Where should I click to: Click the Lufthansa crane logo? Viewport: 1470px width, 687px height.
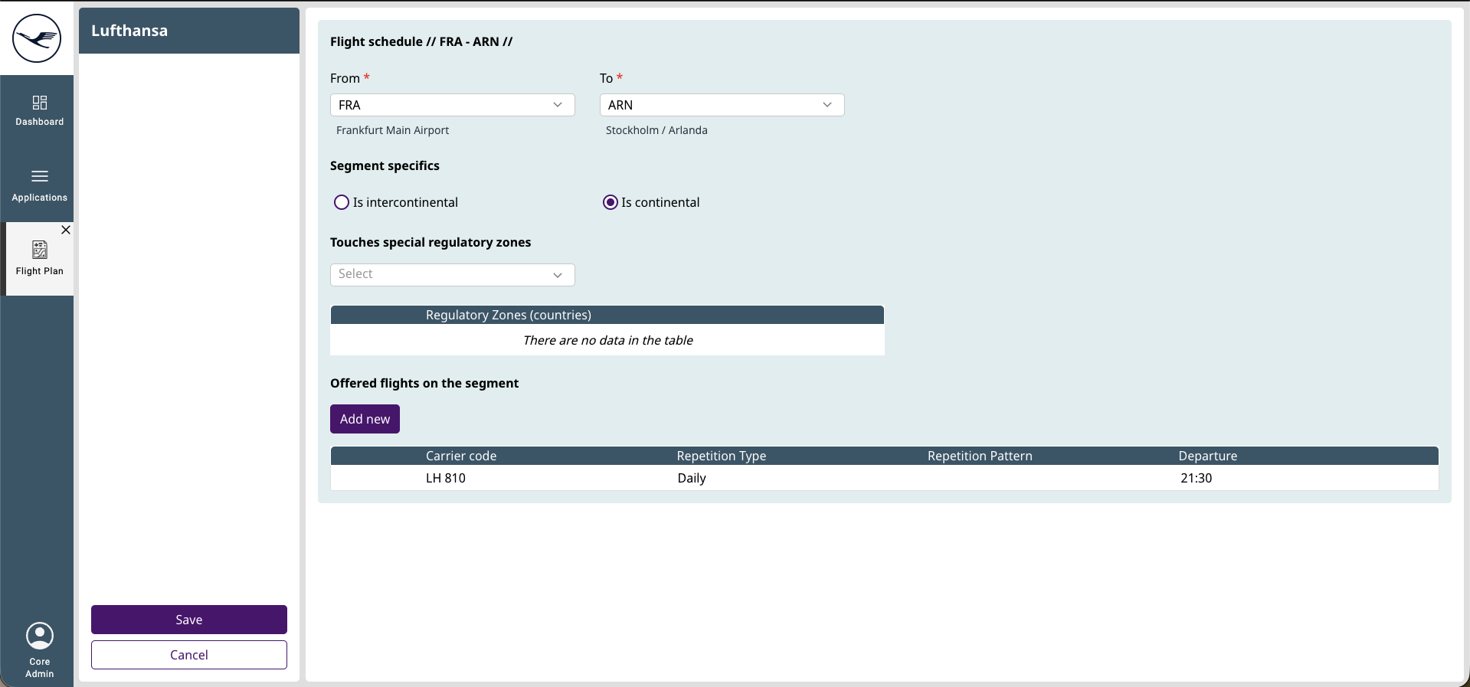37,38
